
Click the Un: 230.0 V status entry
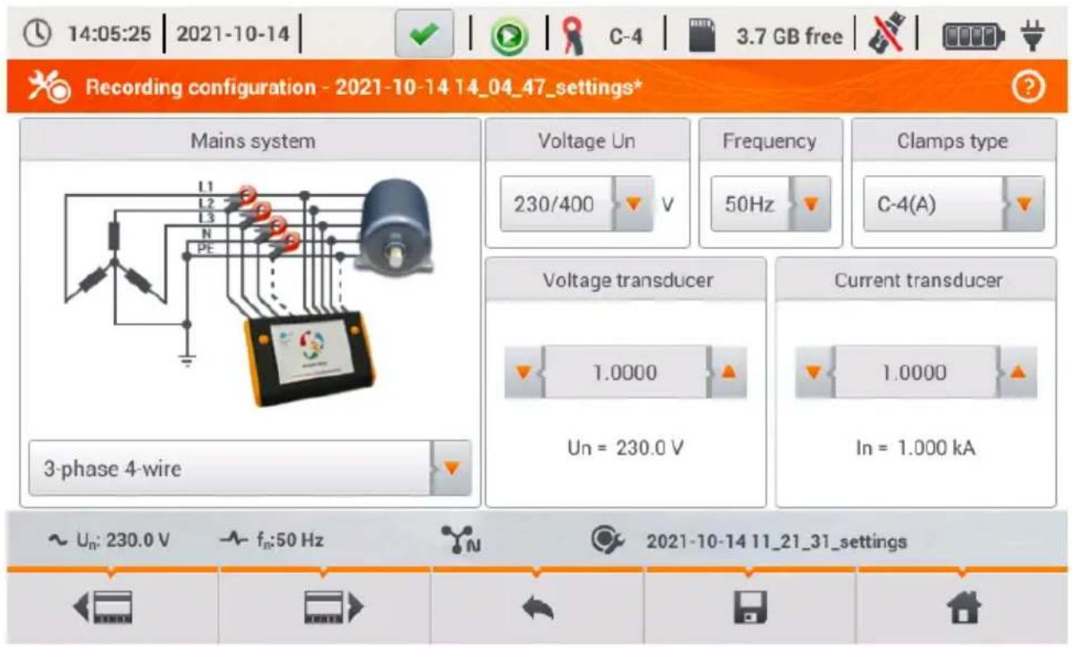(x=110, y=541)
